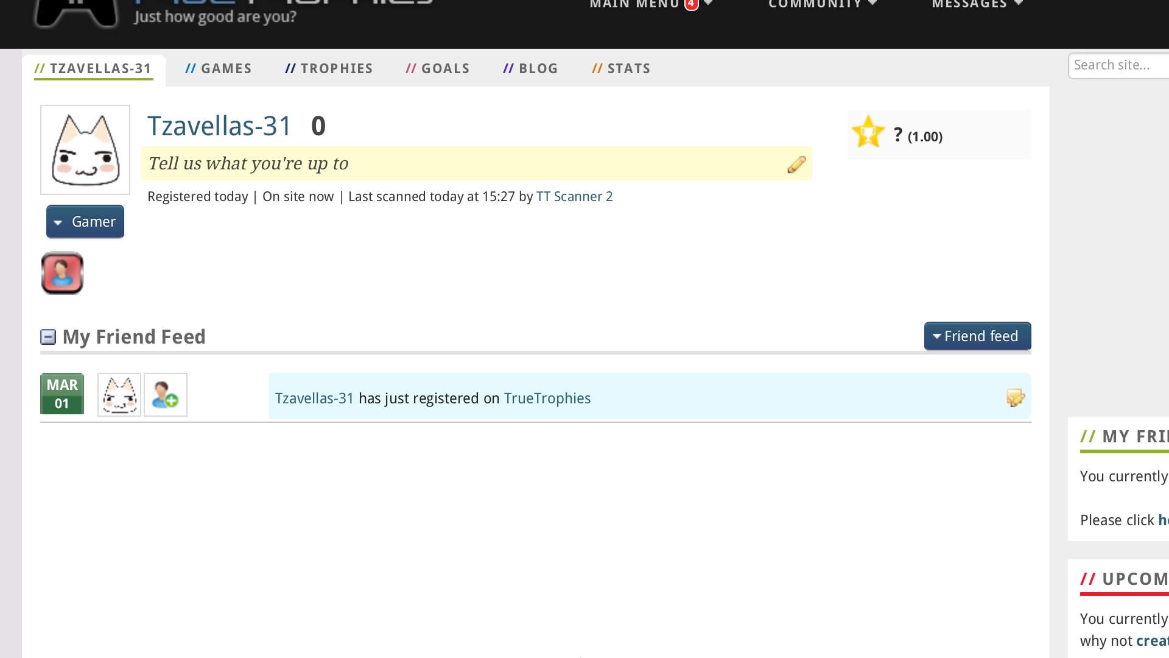1169x658 pixels.
Task: Open the TrueTrophies link in feed
Action: tap(547, 398)
